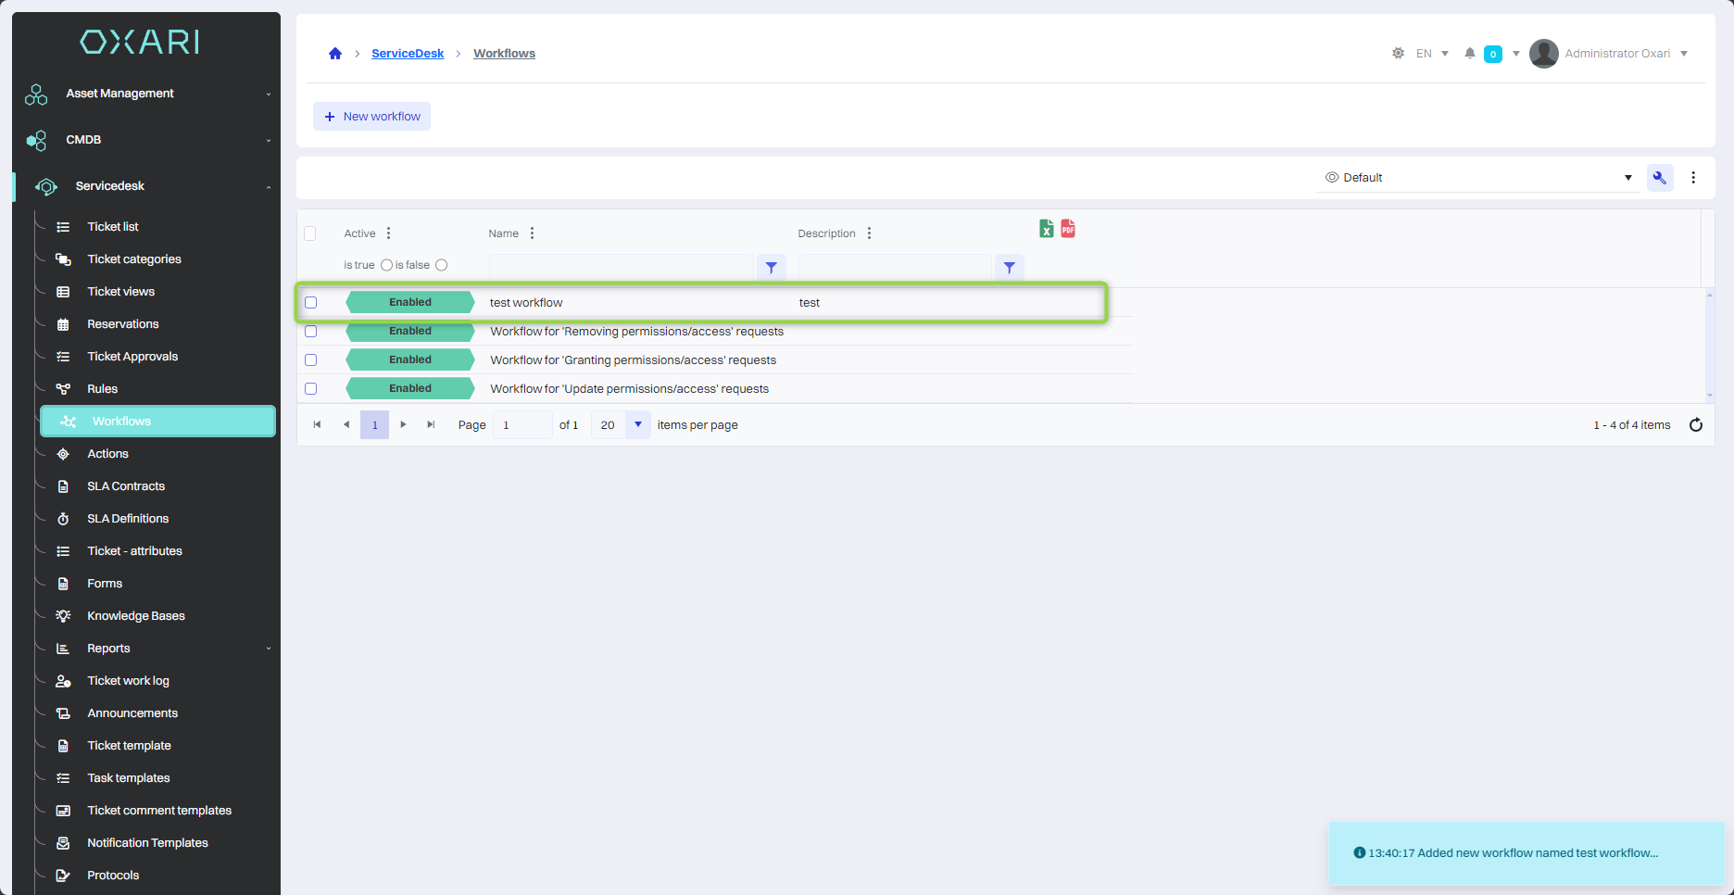1734x895 pixels.
Task: Toggle the select-all checkbox in header
Action: click(x=310, y=233)
